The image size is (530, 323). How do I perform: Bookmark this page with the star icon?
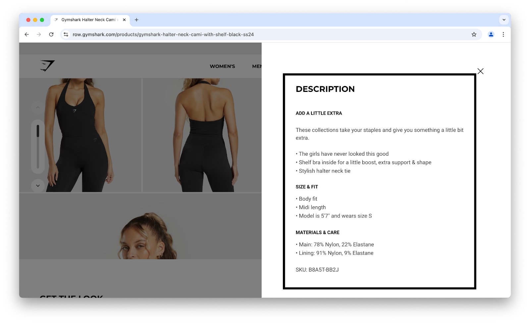474,34
